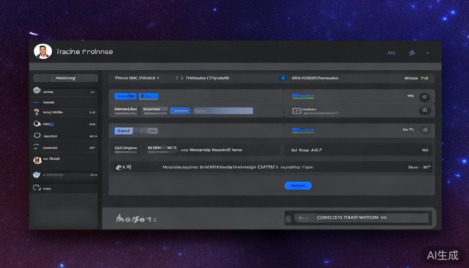Toggle the small box beside the 'Oelrd' label

pos(152,131)
